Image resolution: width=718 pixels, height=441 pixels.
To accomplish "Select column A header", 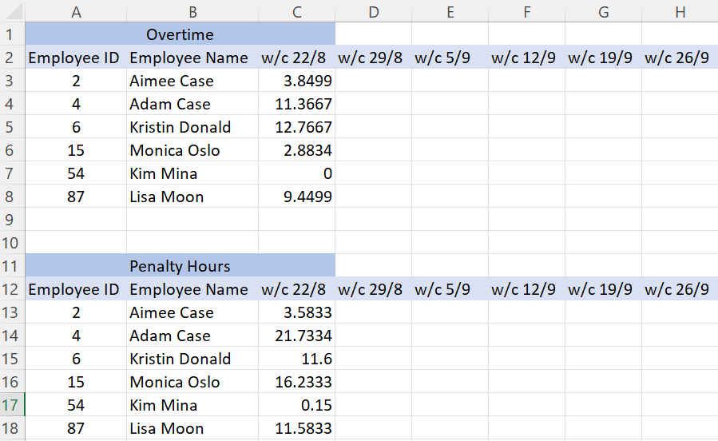I will [x=76, y=11].
